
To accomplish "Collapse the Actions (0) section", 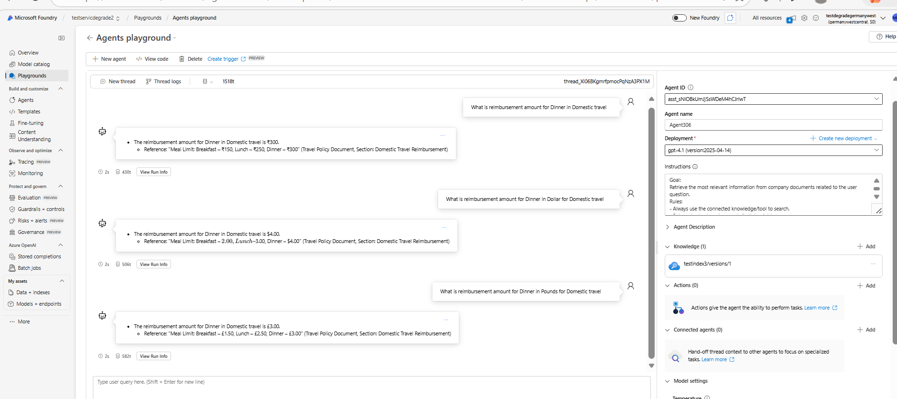I will pos(667,286).
